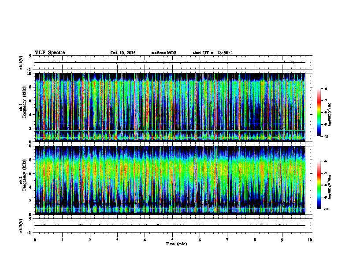The height and width of the screenshot is (269, 349).
Task: Click the ch.1 color scale bar
Action: pos(319,113)
